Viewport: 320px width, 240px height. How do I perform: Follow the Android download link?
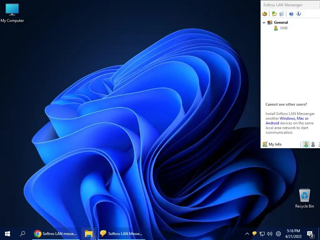tap(272, 123)
